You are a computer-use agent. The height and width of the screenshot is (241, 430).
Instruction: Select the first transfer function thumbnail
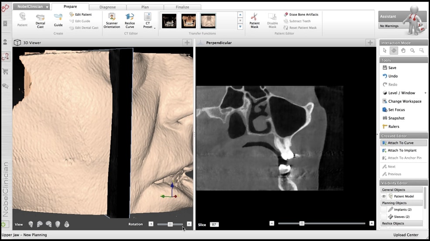pos(169,21)
